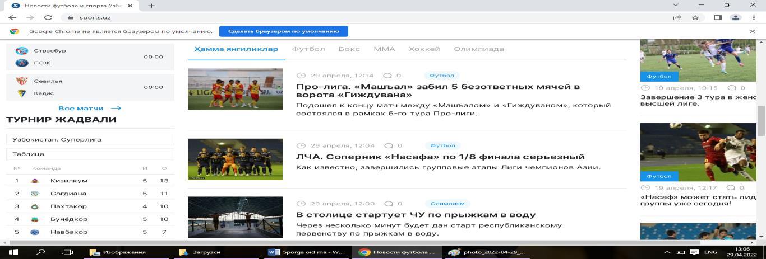766x259 pixels.
Task: Open comments icon on Машъал article
Action: (387, 75)
